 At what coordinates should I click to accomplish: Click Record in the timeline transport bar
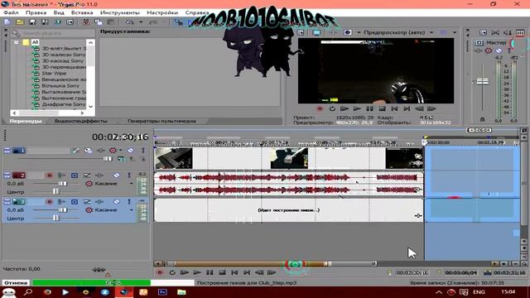[160, 272]
